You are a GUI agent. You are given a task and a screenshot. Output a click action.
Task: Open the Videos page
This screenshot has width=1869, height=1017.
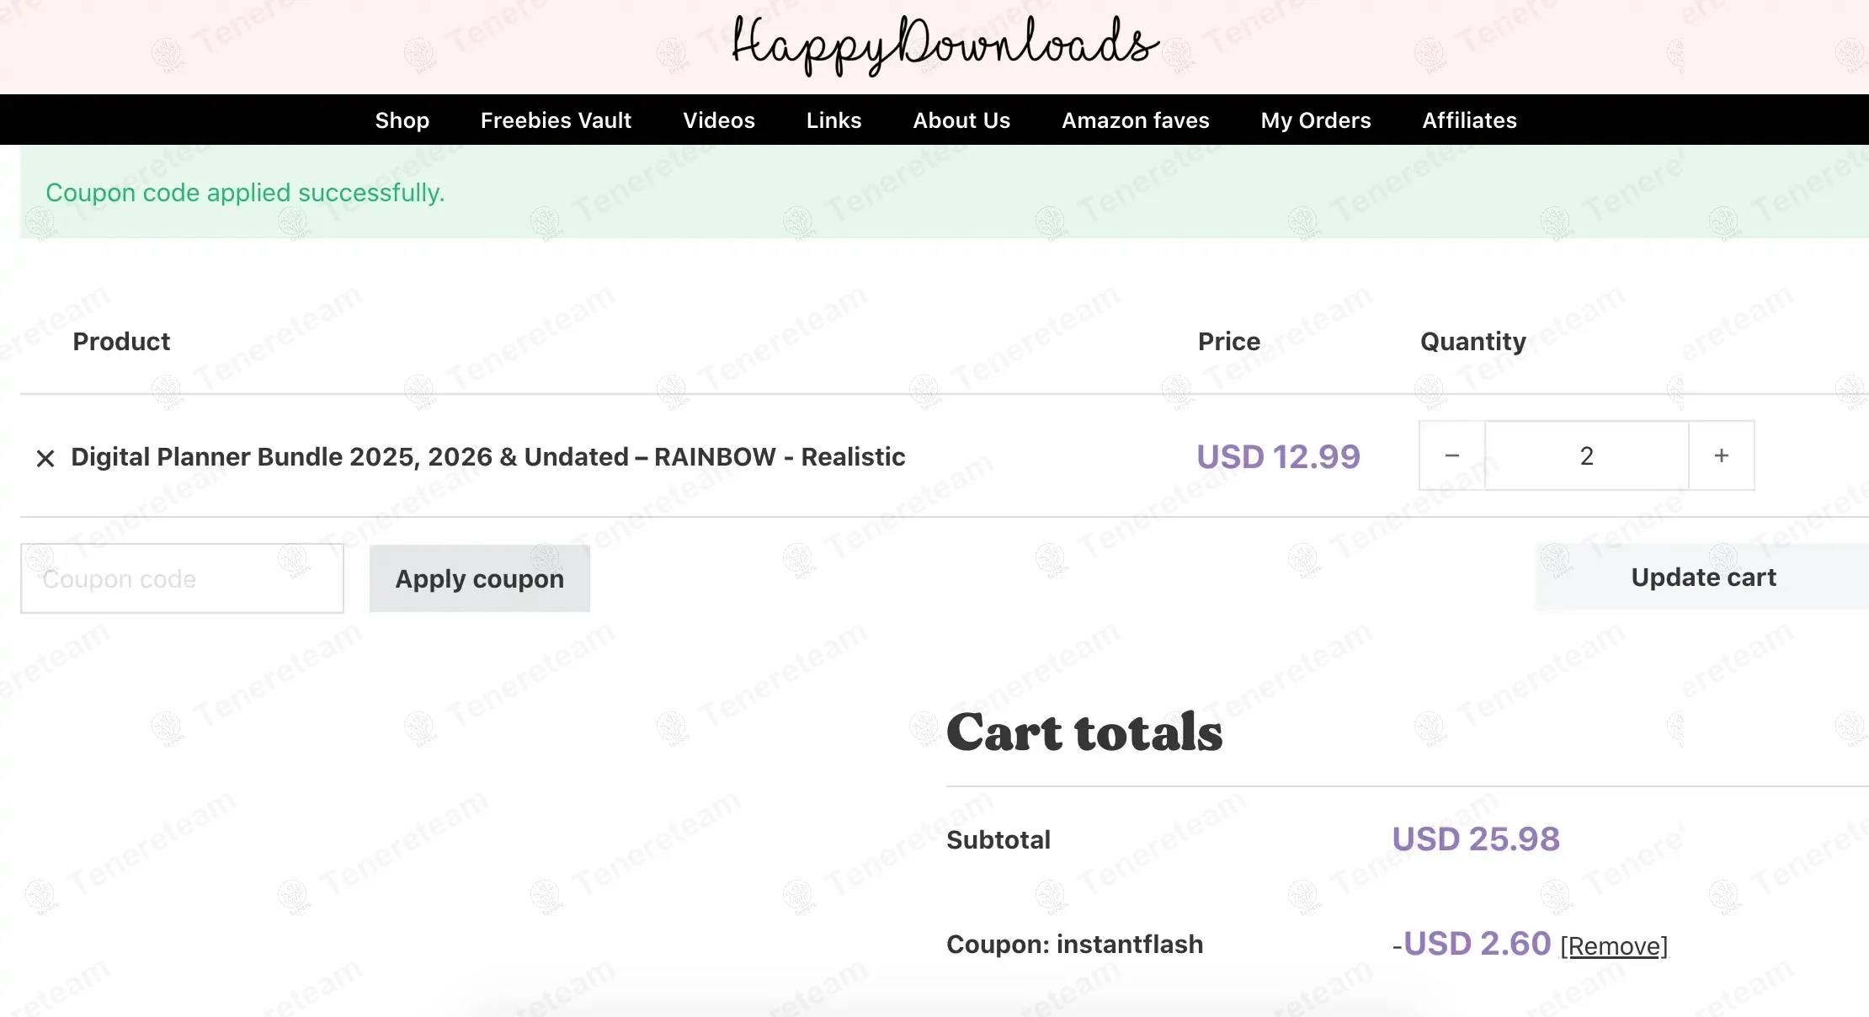coord(719,120)
